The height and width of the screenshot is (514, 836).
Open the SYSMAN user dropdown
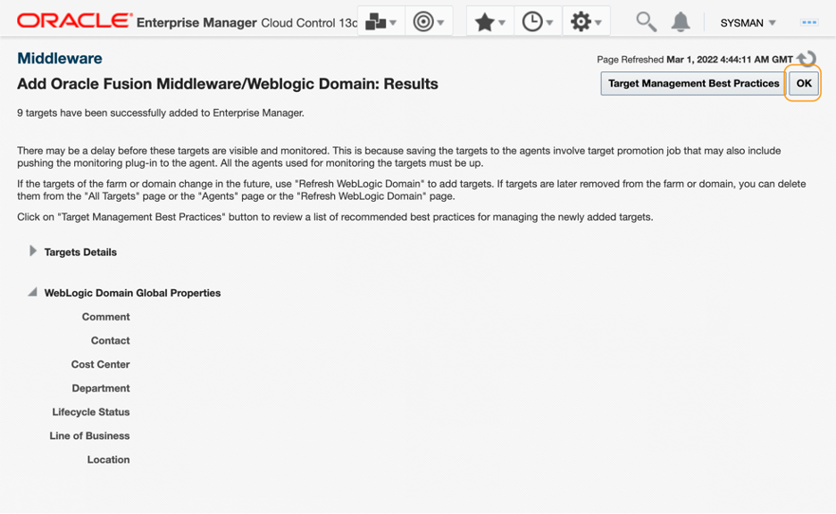click(x=748, y=23)
